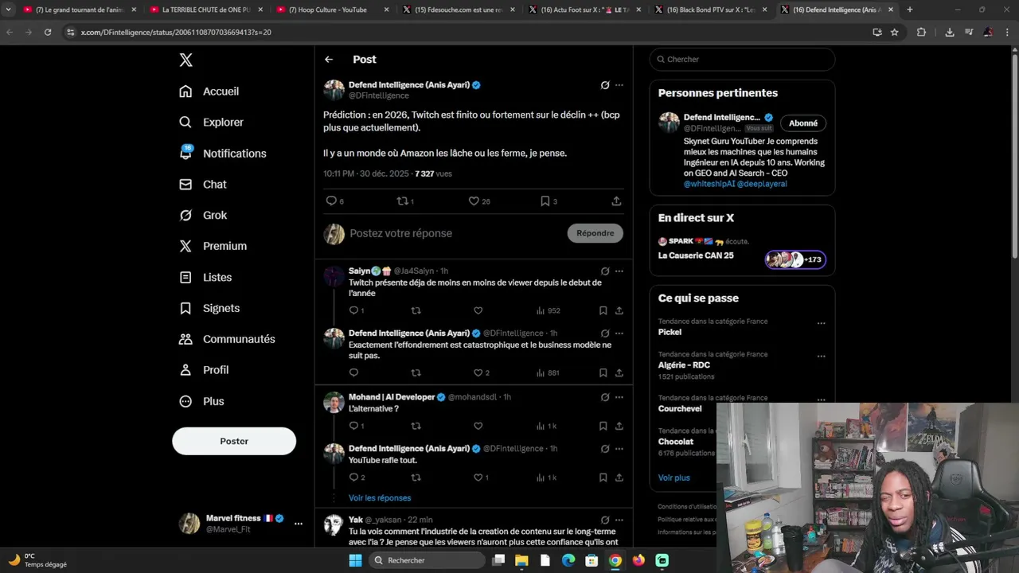Open @whiteshipAI mention link
1019x573 pixels.
click(x=709, y=184)
